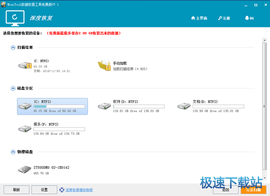Image resolution: width=270 pixels, height=196 pixels.
Task: Select 加载扫描结果 (*.RSS) text
Action: pos(130,69)
